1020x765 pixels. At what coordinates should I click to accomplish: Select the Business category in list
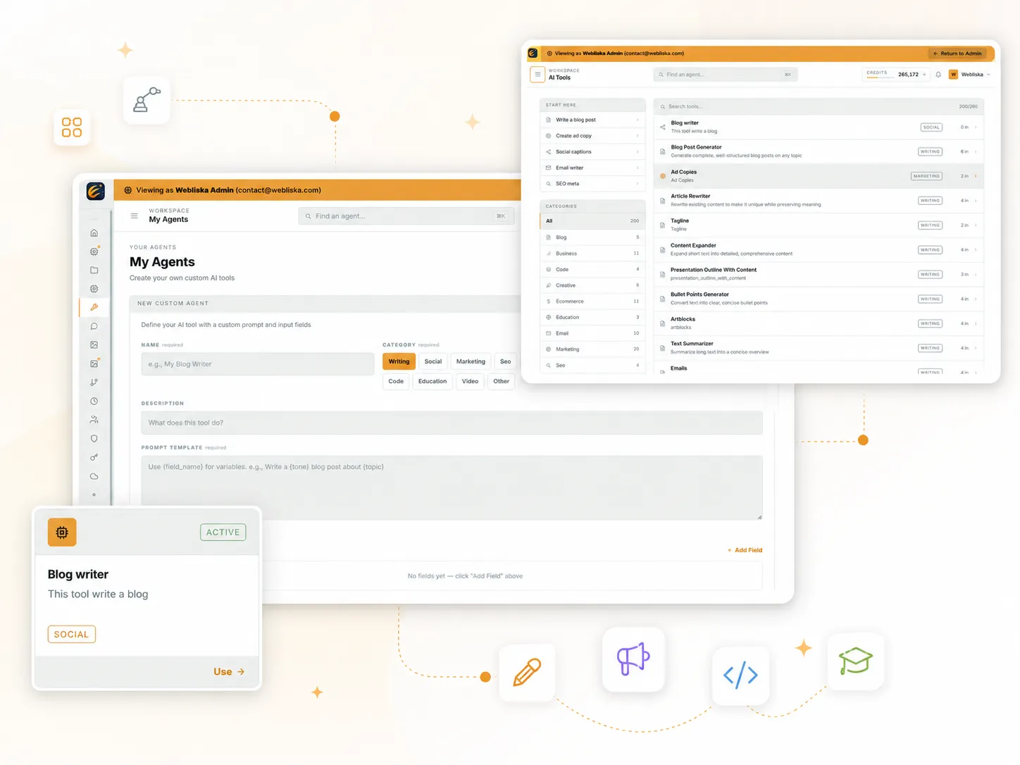point(592,254)
